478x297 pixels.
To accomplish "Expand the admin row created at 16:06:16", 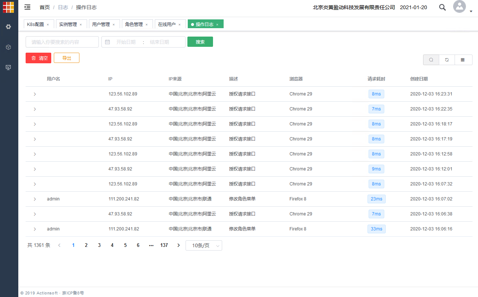I will pyautogui.click(x=35, y=229).
